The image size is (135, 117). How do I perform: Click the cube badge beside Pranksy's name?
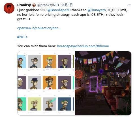click(34, 5)
